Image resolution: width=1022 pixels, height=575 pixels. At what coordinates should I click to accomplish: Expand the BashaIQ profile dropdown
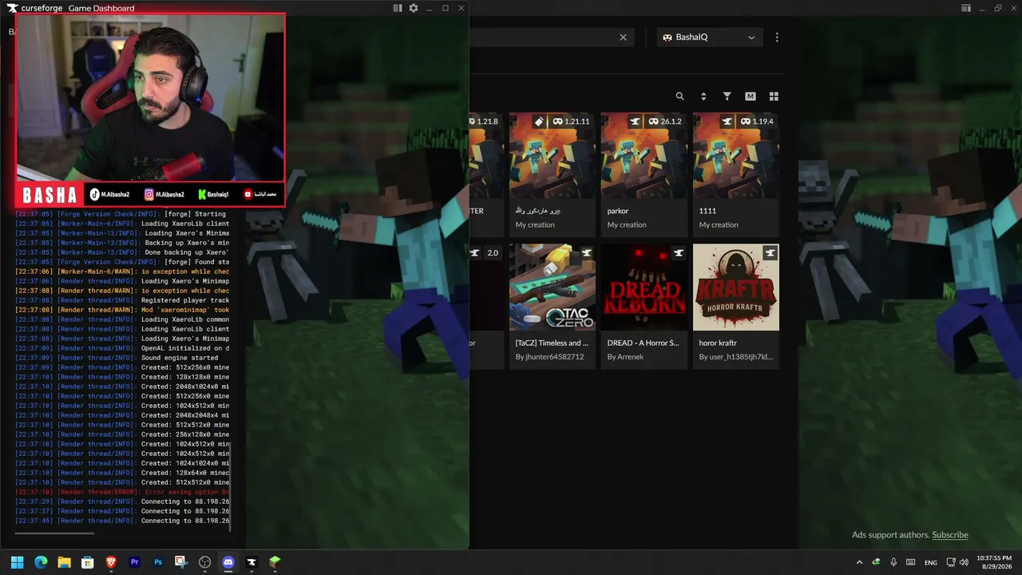(x=709, y=38)
